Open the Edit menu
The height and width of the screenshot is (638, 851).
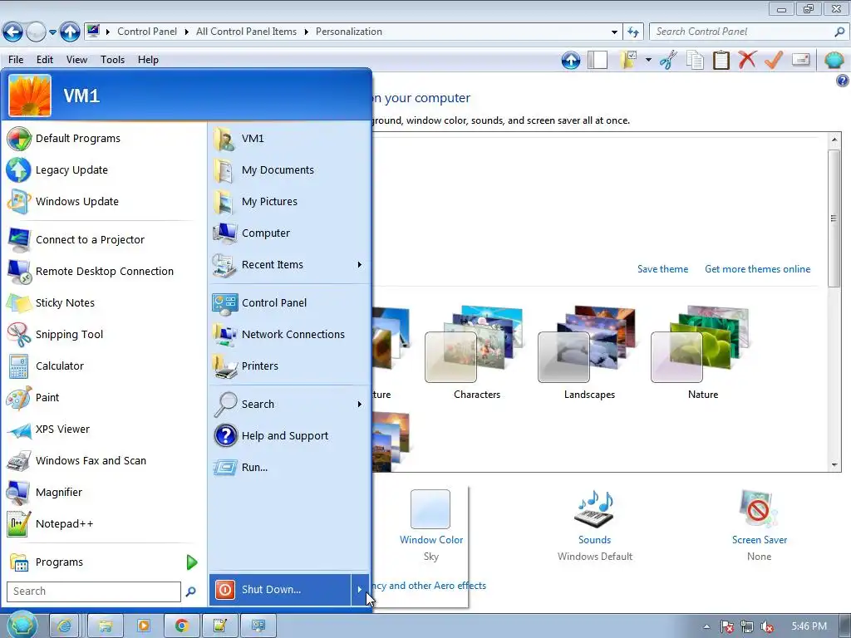tap(45, 60)
